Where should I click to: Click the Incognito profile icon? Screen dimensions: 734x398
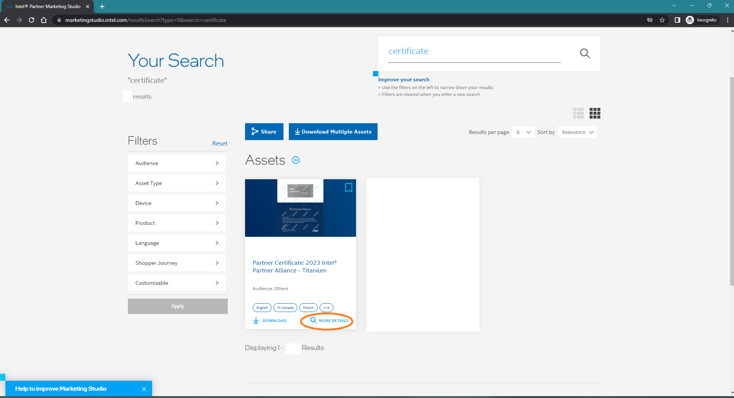[x=701, y=20]
